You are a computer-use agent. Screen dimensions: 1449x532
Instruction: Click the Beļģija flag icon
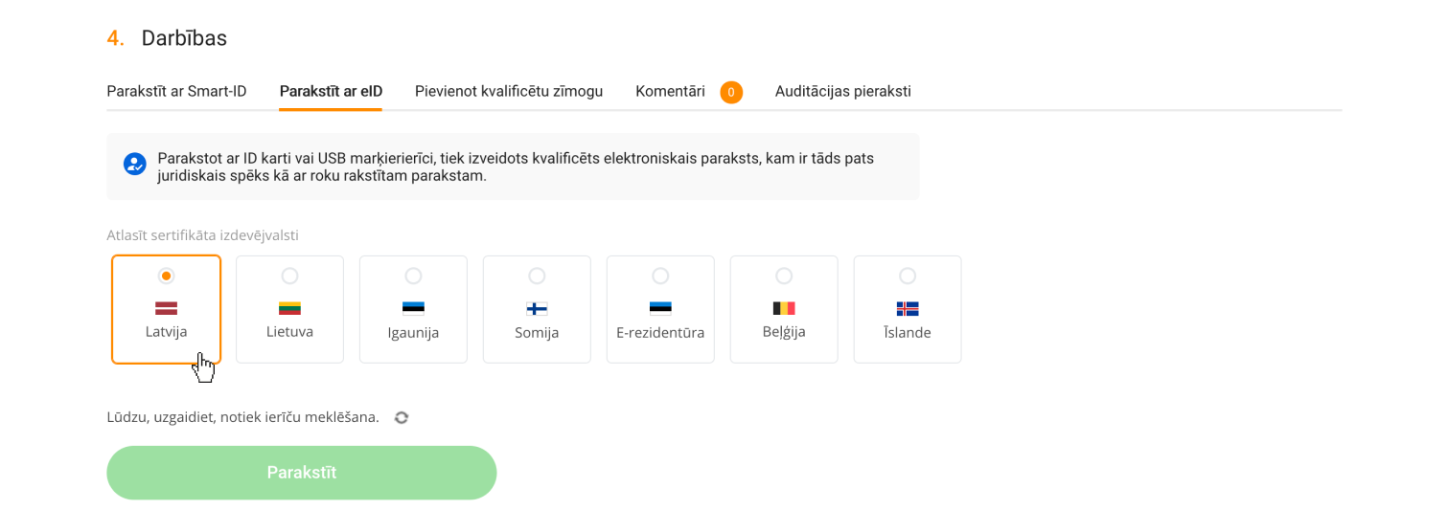[x=784, y=308]
